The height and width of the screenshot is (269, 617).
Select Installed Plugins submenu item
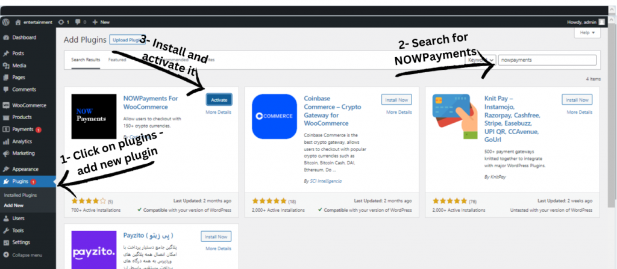(x=20, y=195)
